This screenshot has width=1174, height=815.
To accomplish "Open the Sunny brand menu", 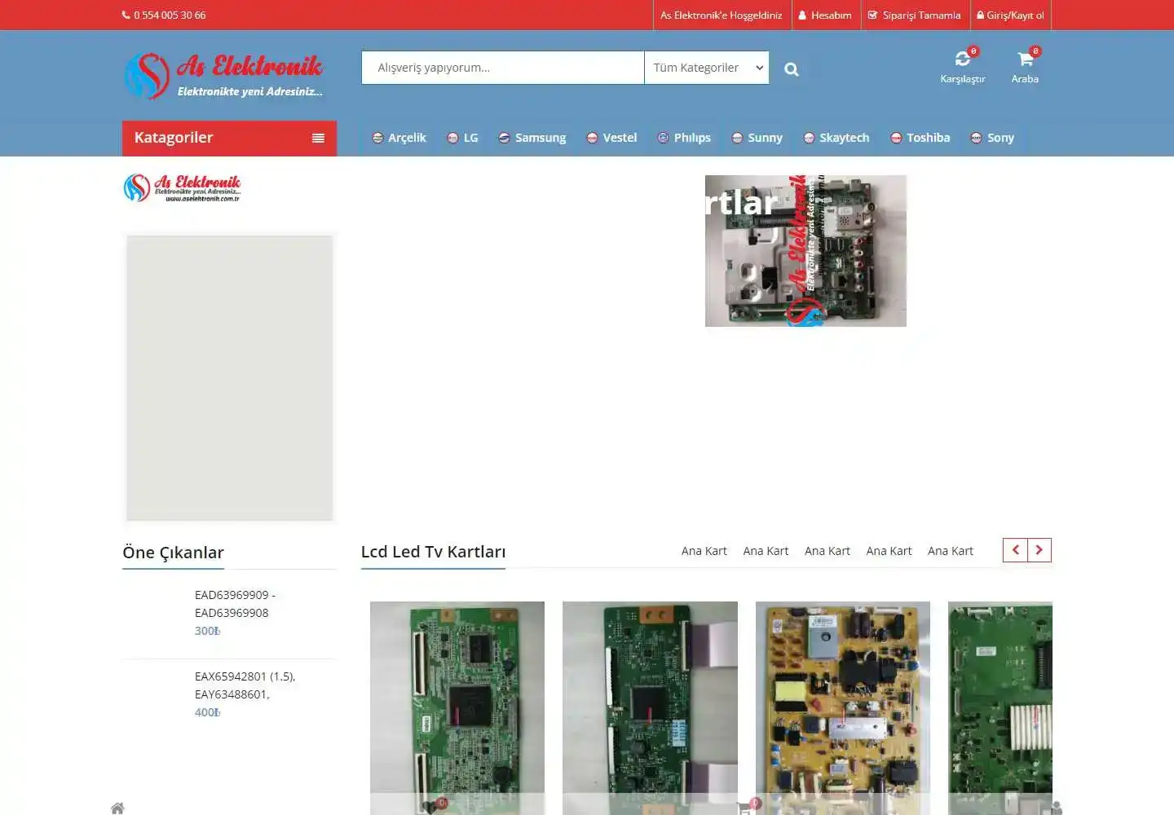I will pos(757,138).
